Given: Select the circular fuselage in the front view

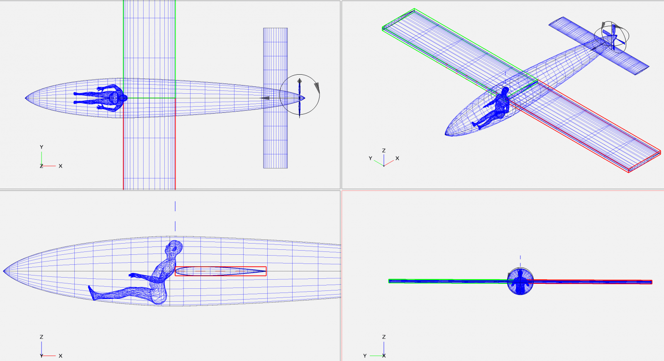Looking at the screenshot, I should 520,281.
